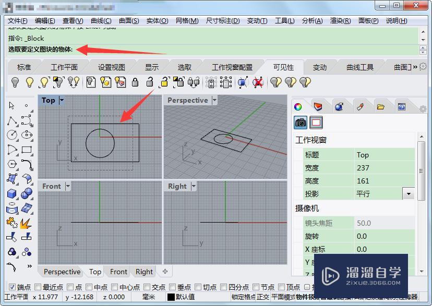Enable the 垂点 osnap checkbox

pos(173,287)
